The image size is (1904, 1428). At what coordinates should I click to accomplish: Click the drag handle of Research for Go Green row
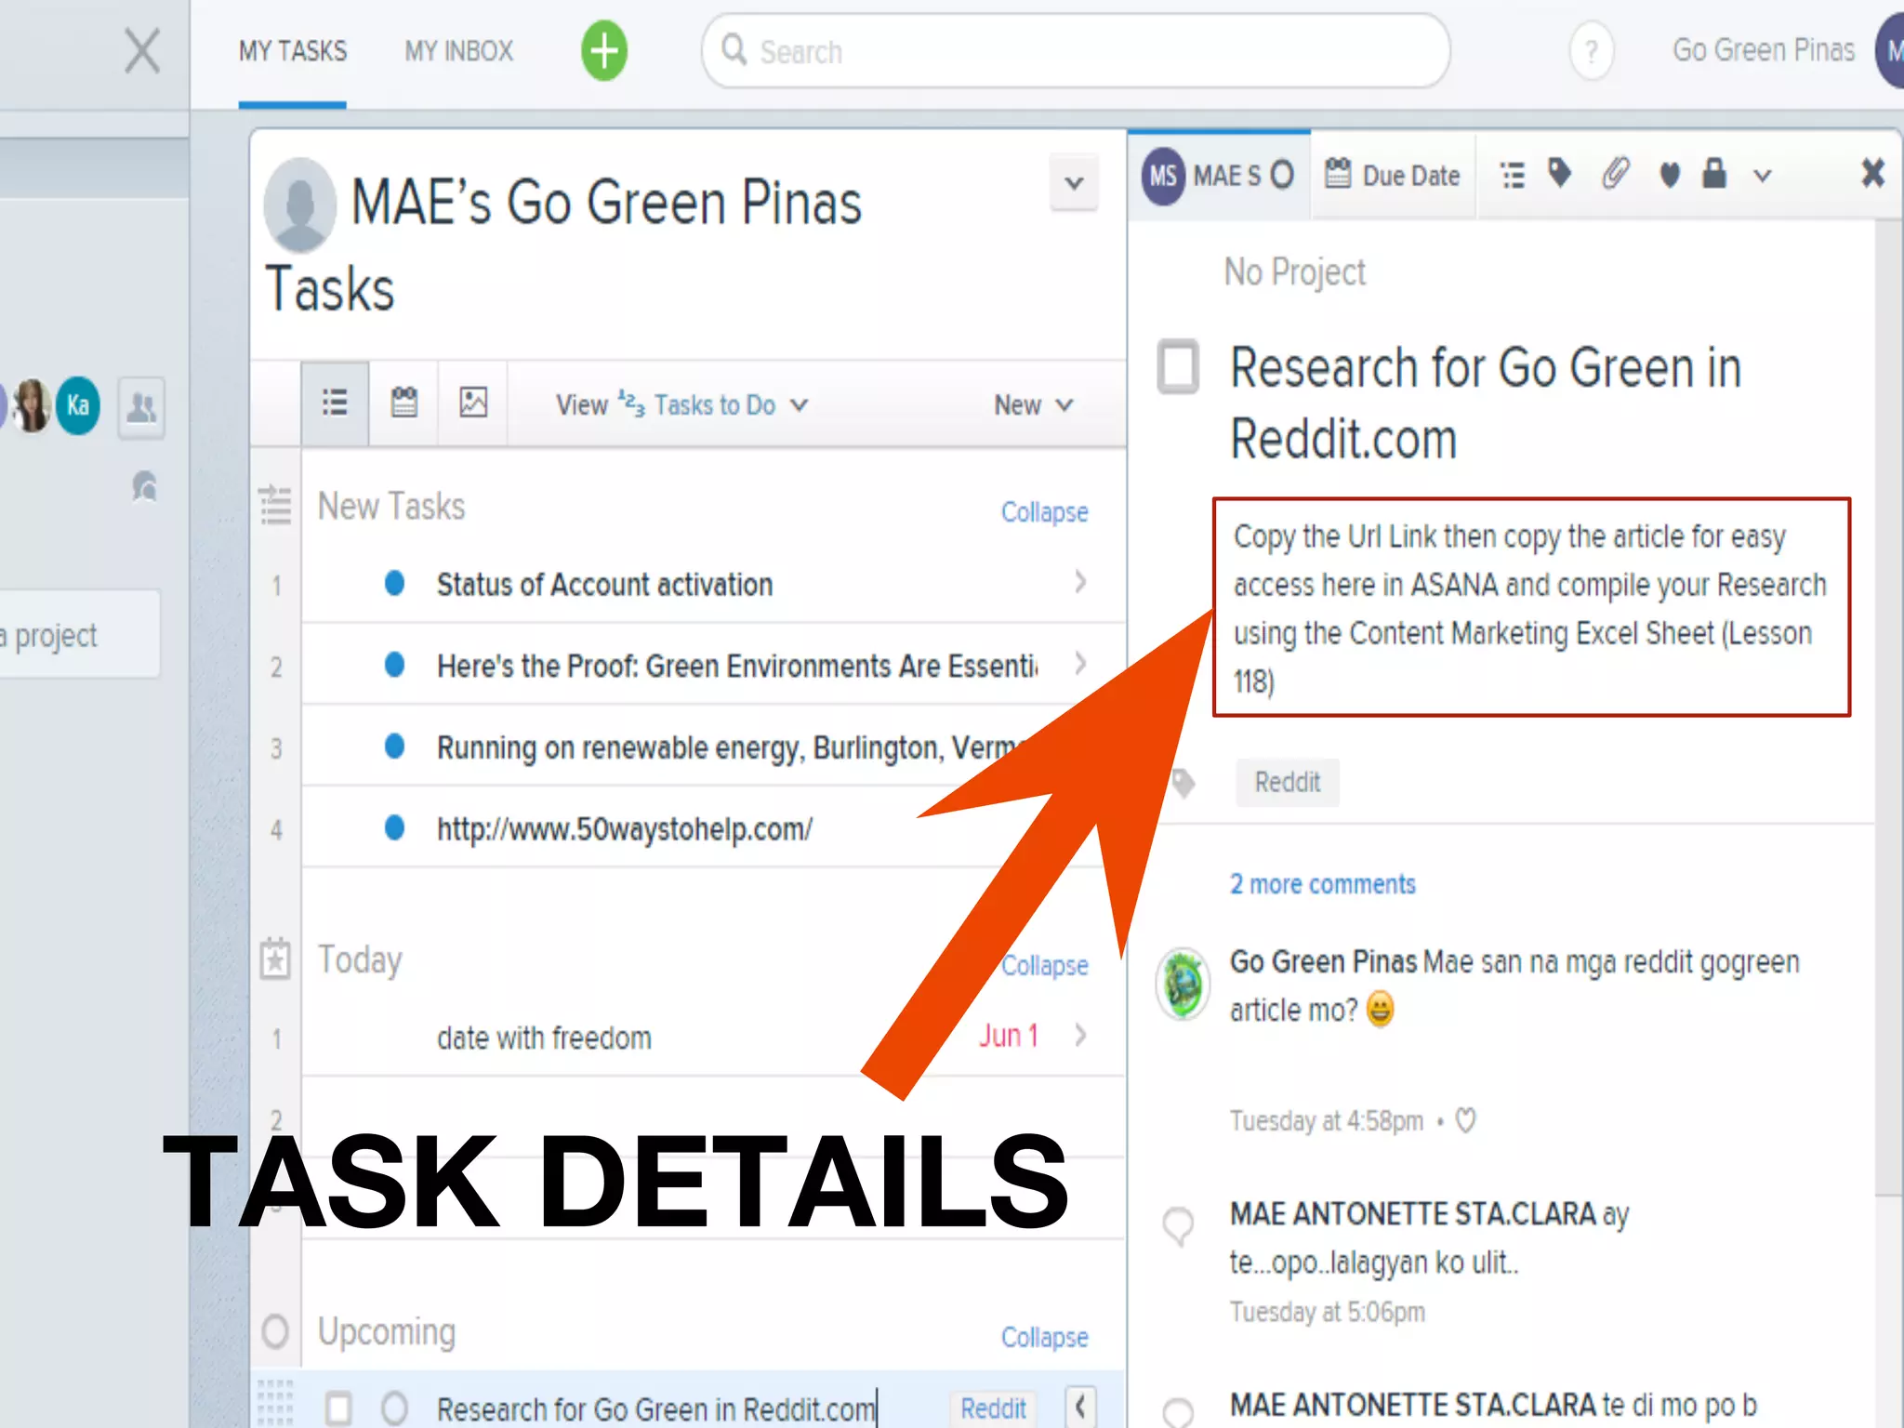click(x=274, y=1404)
